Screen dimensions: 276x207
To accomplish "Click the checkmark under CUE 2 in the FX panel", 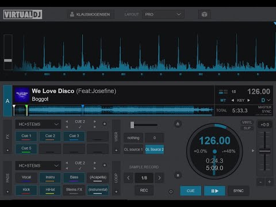I will [x=80, y=127].
